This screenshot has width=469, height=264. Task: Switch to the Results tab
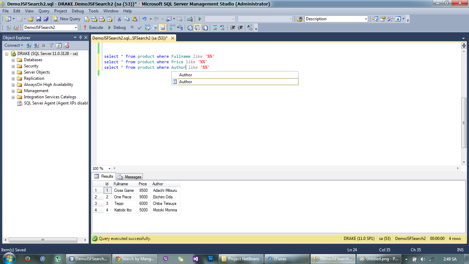[104, 176]
